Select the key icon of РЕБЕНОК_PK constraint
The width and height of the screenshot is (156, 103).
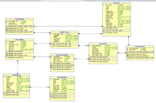tap(4, 93)
